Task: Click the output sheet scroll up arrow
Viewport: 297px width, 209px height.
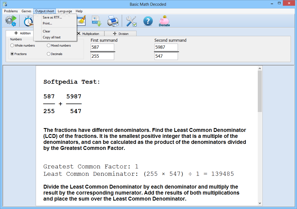Action: (260, 68)
